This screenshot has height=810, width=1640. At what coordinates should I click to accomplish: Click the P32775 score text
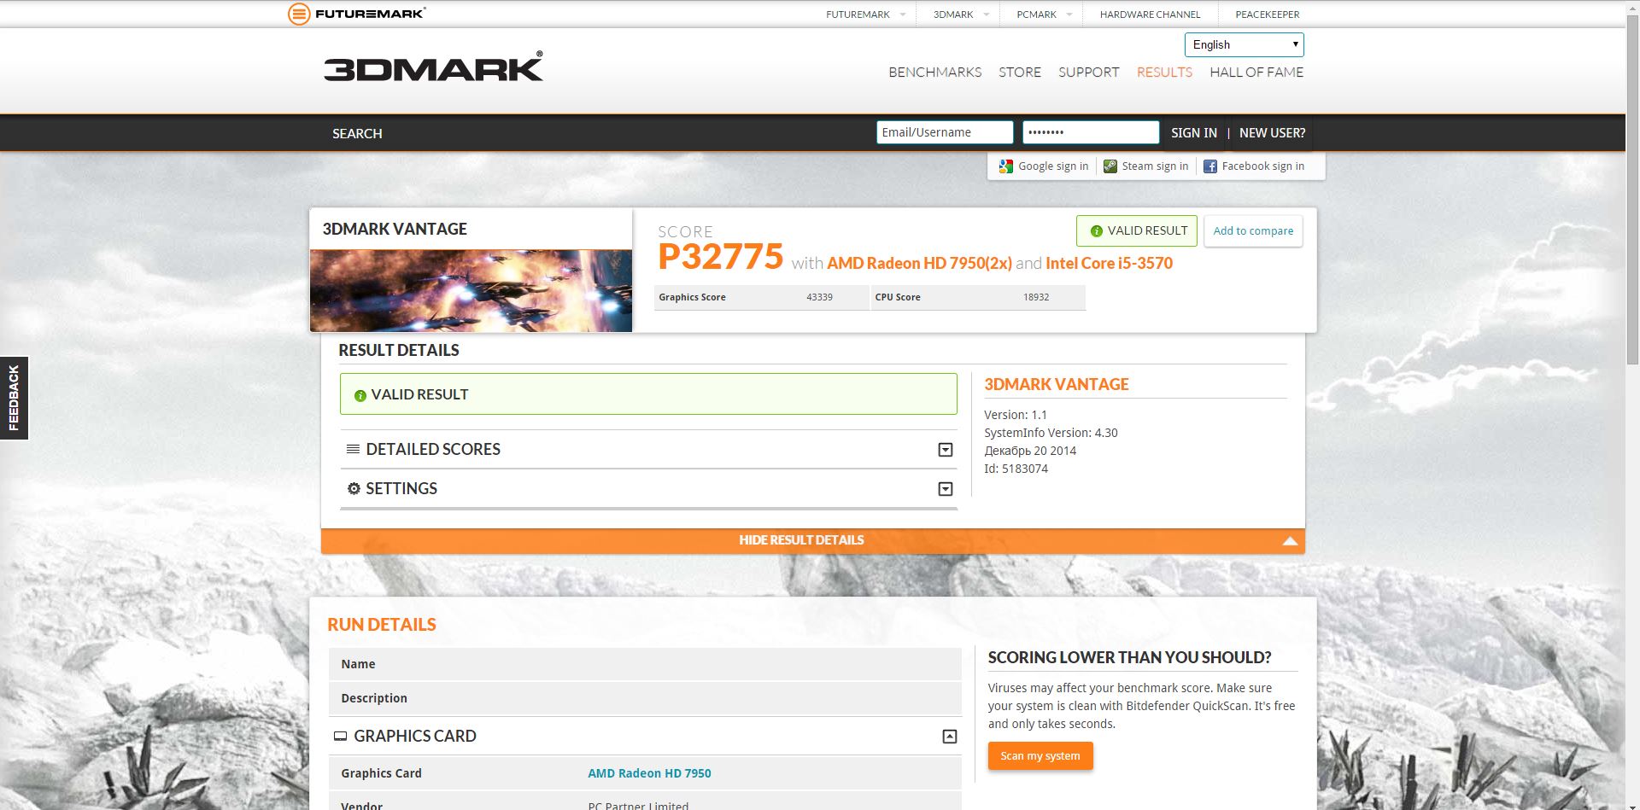click(x=720, y=257)
